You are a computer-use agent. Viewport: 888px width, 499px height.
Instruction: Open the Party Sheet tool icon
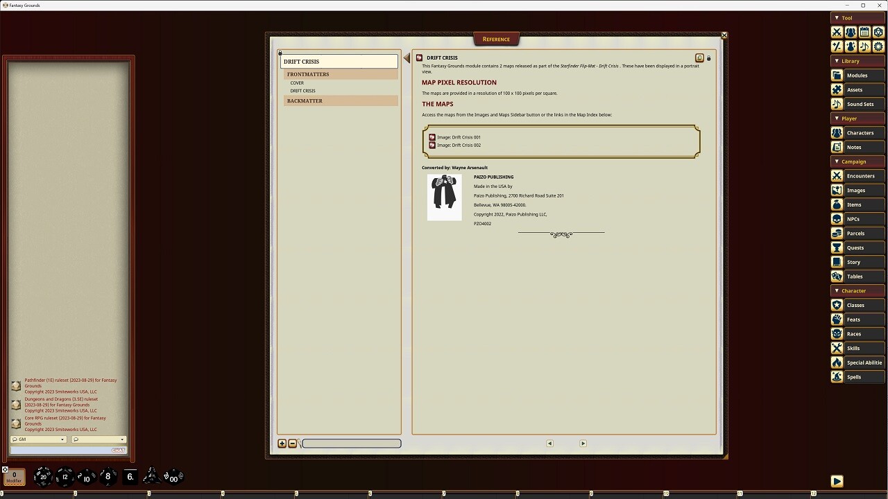coord(851,32)
